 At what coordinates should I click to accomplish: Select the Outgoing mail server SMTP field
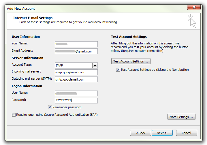click(x=76, y=79)
